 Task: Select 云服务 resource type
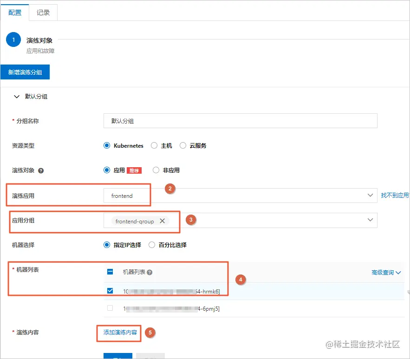pos(183,145)
